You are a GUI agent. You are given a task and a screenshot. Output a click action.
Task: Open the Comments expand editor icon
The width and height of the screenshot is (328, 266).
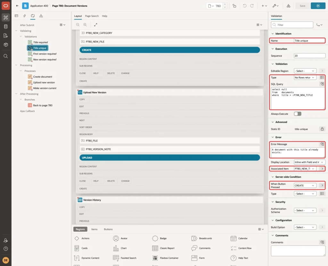click(x=322, y=242)
